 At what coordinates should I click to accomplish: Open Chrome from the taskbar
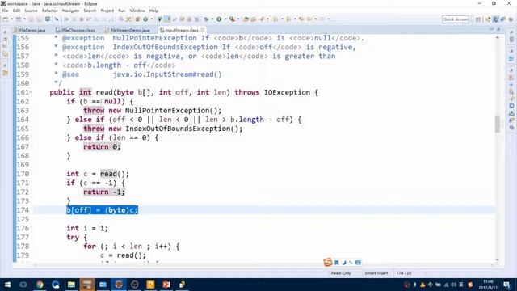tap(40, 285)
